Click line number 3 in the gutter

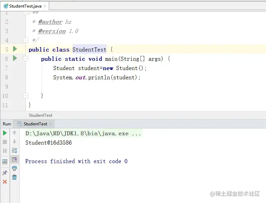pyautogui.click(x=7, y=31)
